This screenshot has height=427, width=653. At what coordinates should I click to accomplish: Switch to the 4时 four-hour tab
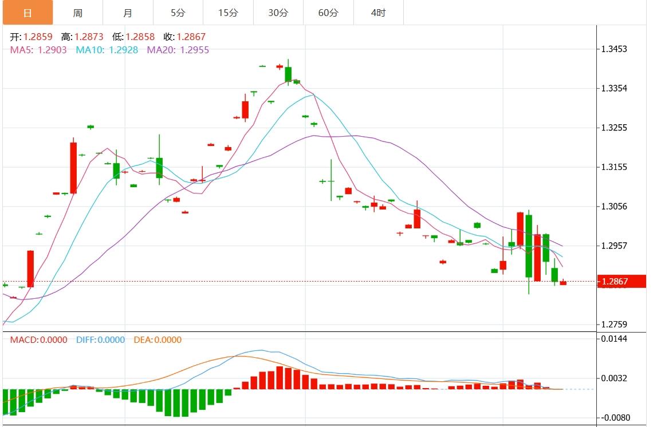pos(378,13)
